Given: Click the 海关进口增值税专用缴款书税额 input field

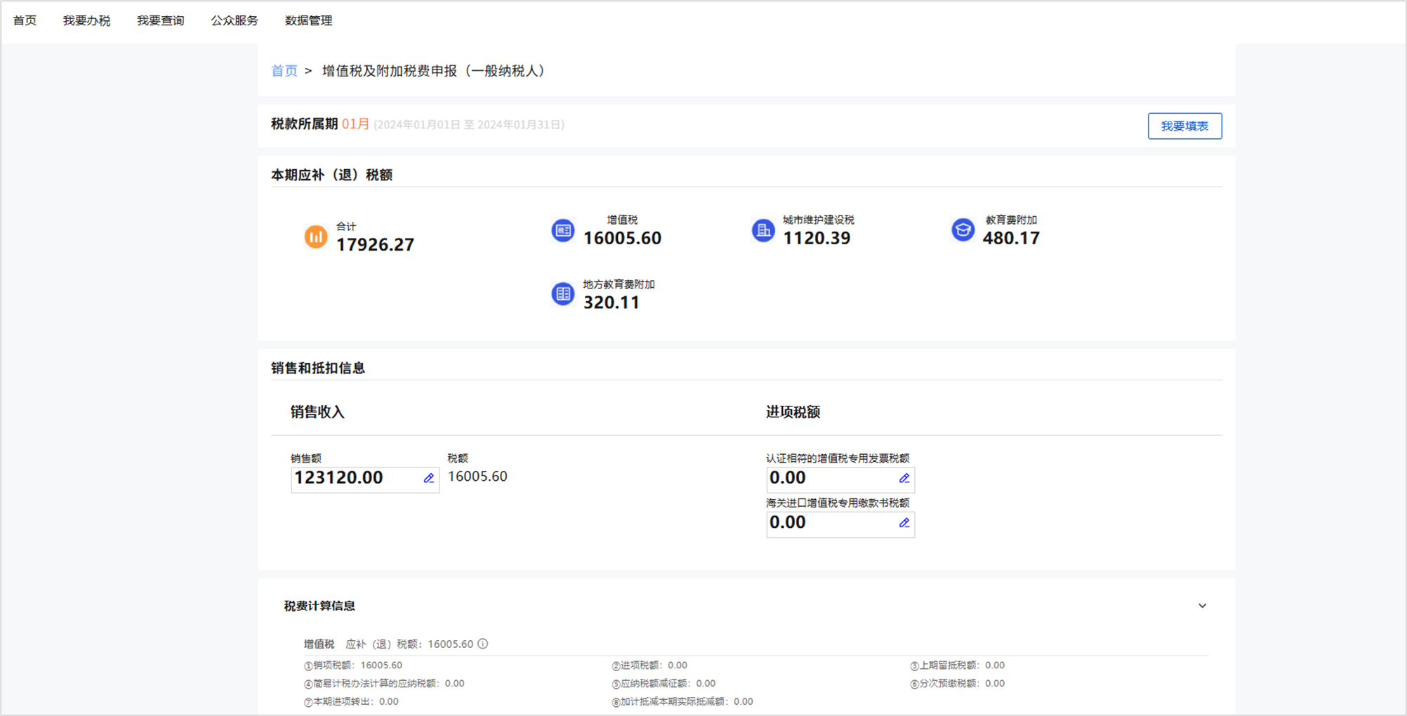Looking at the screenshot, I should 828,523.
